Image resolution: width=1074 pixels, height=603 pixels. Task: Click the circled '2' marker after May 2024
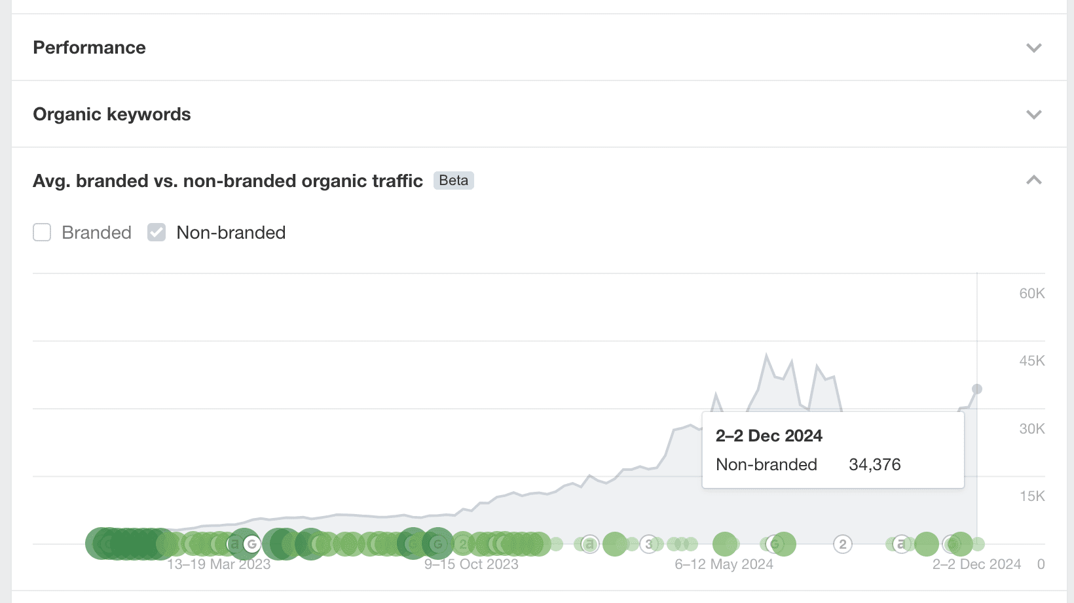click(x=843, y=543)
